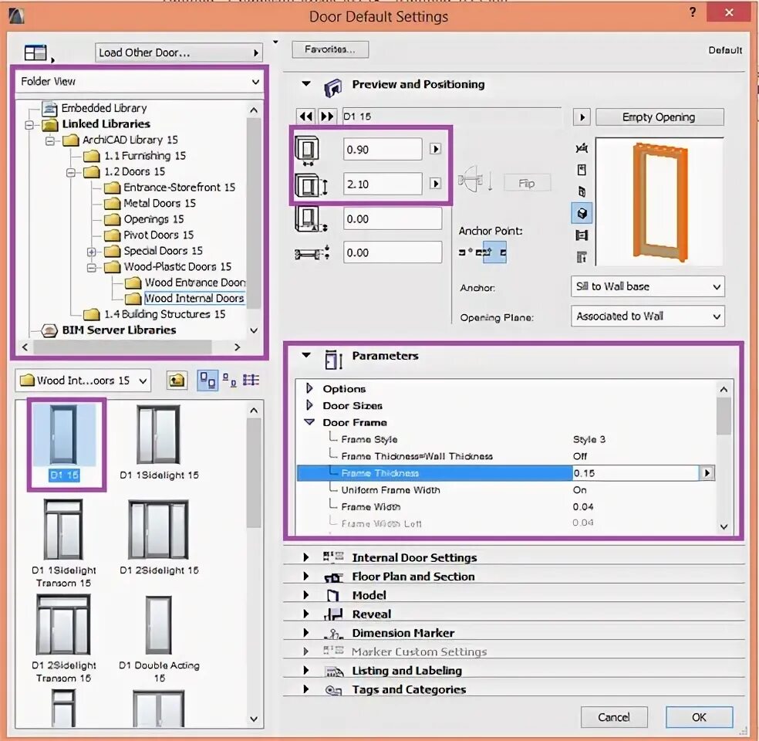Expand the Floor Plan and Section panel
Screen dimensions: 759x741
tap(306, 577)
